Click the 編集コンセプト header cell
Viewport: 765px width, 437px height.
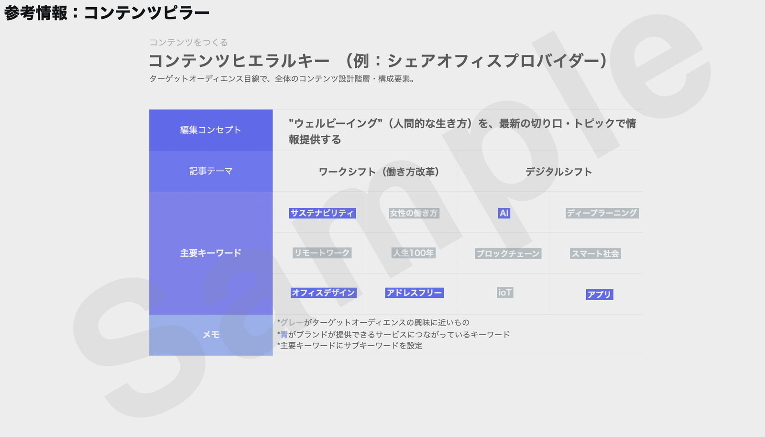click(x=211, y=130)
